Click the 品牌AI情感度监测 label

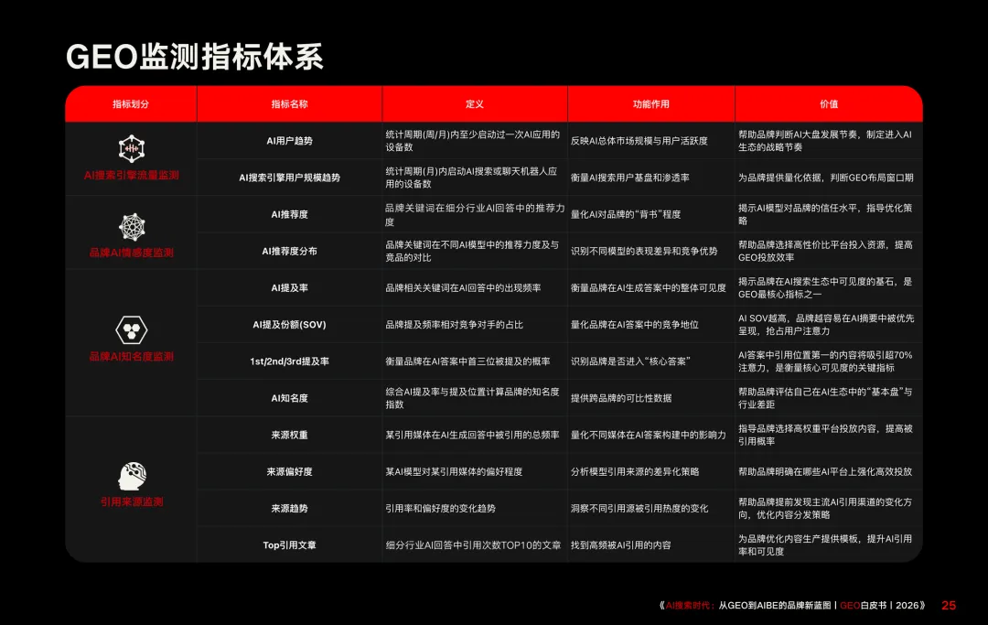[132, 253]
